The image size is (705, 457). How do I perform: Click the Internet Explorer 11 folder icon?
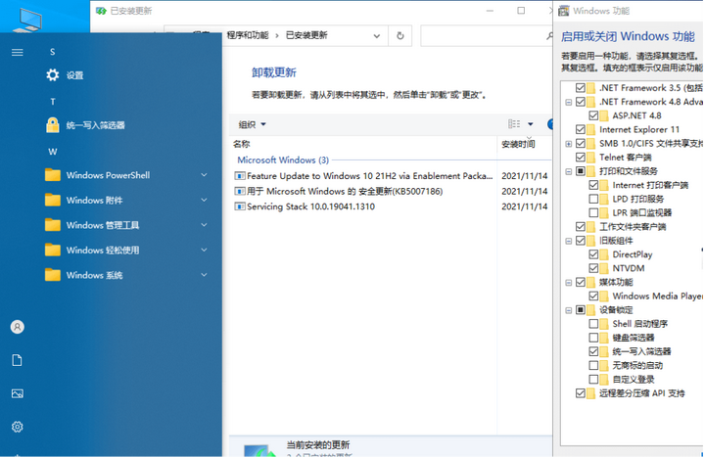pos(591,129)
